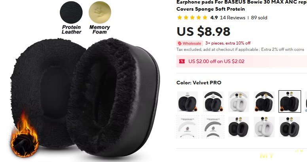
Task: Click the flame warm-fabric icon on the image
Action: click(x=24, y=134)
